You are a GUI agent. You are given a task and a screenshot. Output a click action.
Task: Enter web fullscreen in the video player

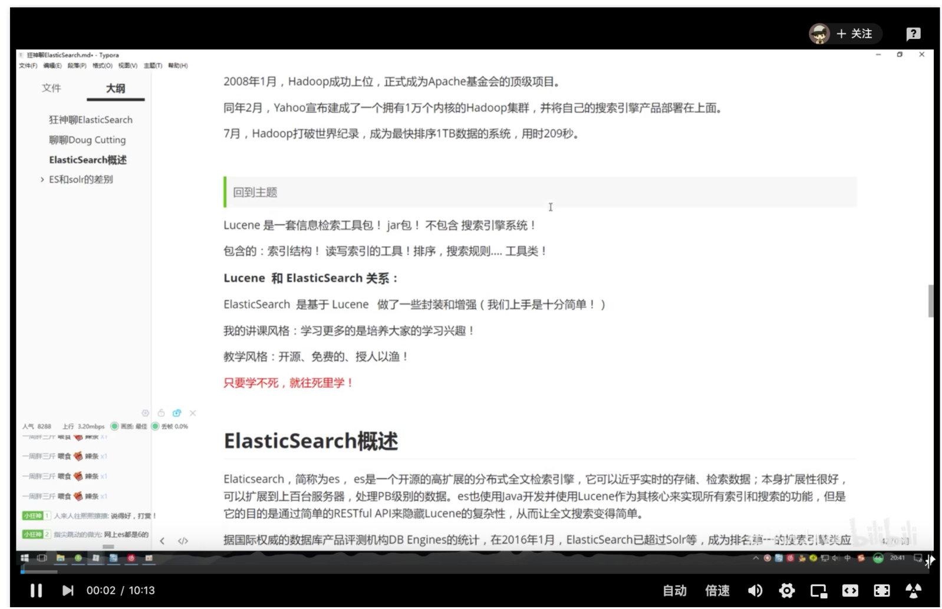(881, 590)
